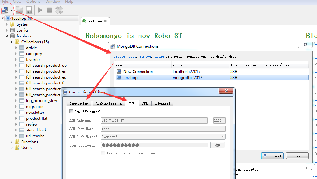Image resolution: width=317 pixels, height=179 pixels.
Task: Switch to the Authentication tab
Action: pos(108,104)
